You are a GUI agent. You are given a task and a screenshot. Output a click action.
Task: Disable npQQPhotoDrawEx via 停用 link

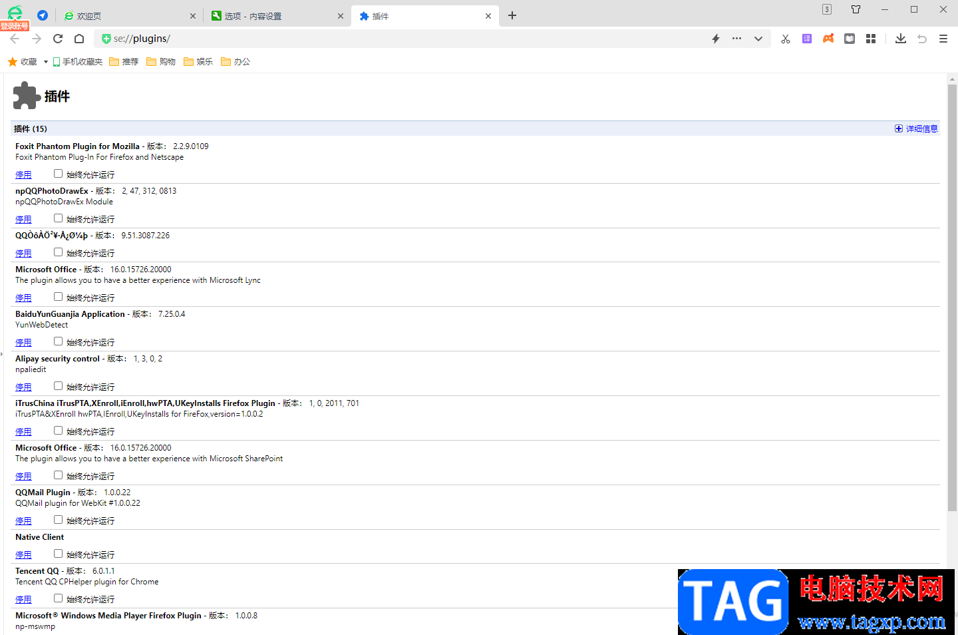23,220
